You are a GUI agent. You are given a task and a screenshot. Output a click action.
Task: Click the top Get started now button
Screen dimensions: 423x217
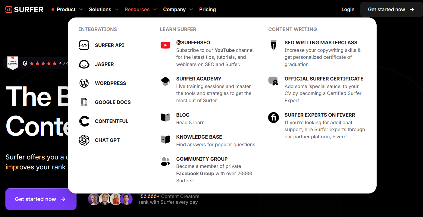[391, 10]
